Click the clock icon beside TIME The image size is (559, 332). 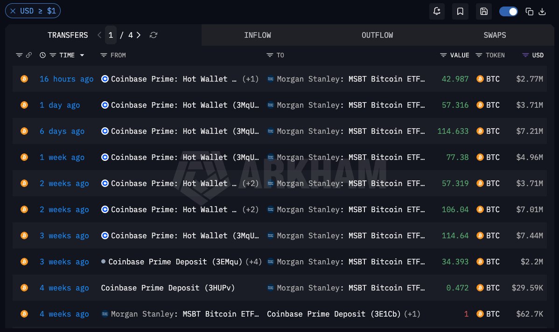[42, 55]
